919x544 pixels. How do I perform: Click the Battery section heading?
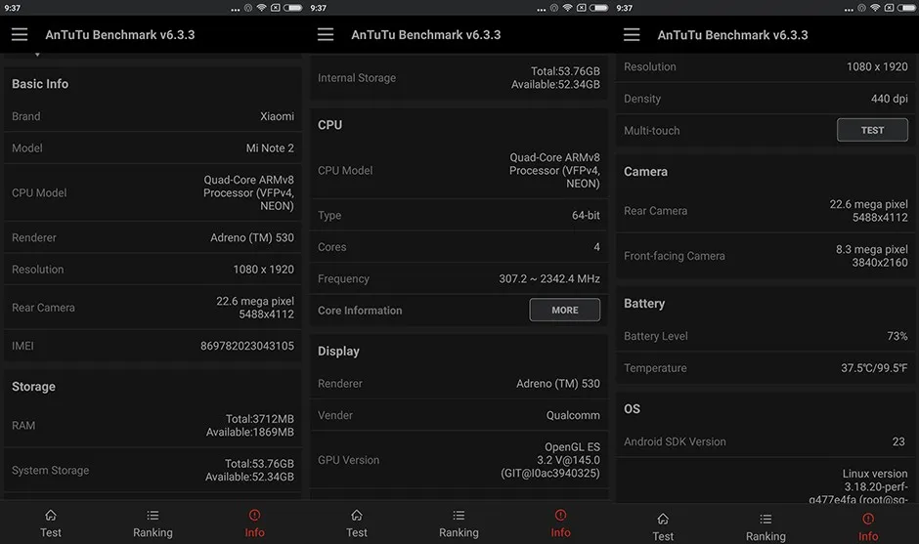pos(644,304)
